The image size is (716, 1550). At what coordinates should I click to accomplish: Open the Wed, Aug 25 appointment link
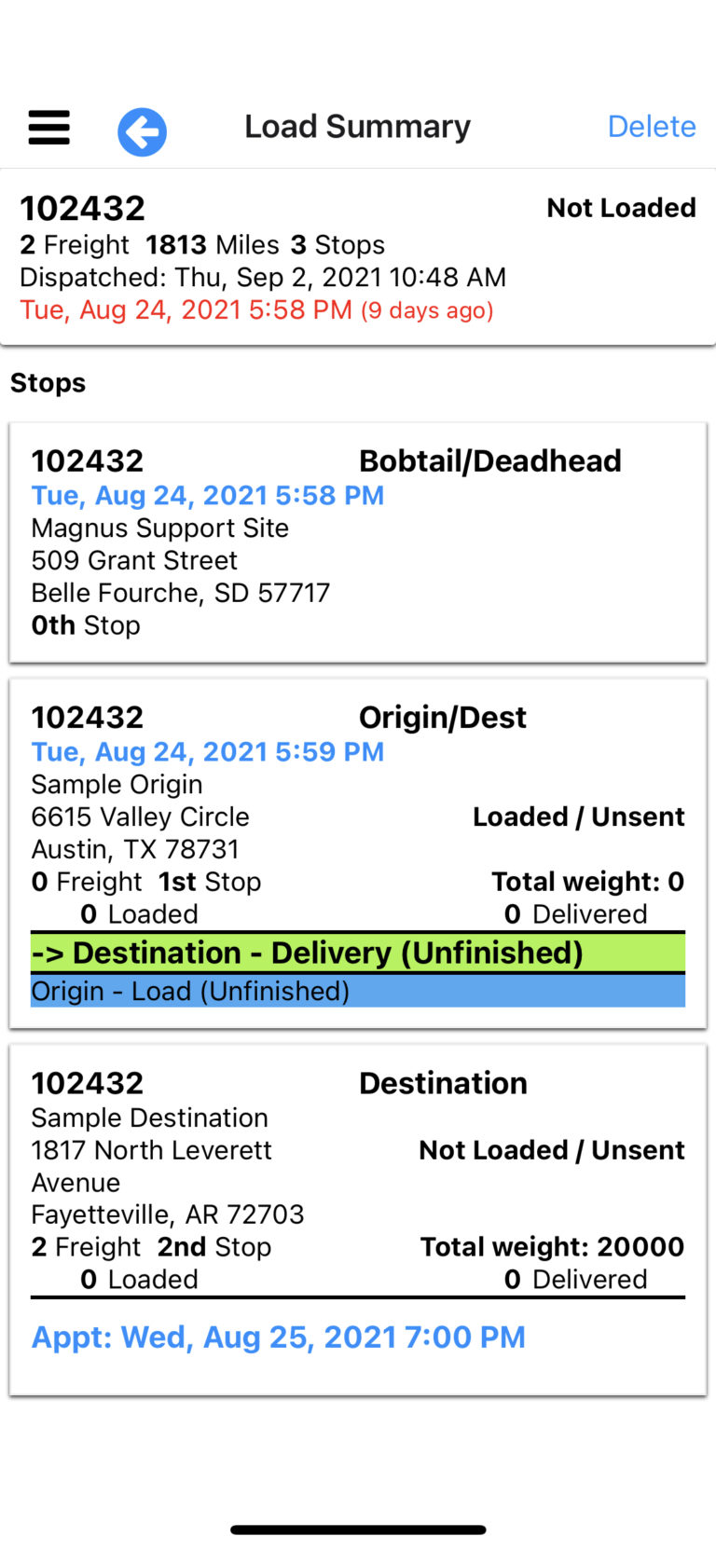point(278,1337)
